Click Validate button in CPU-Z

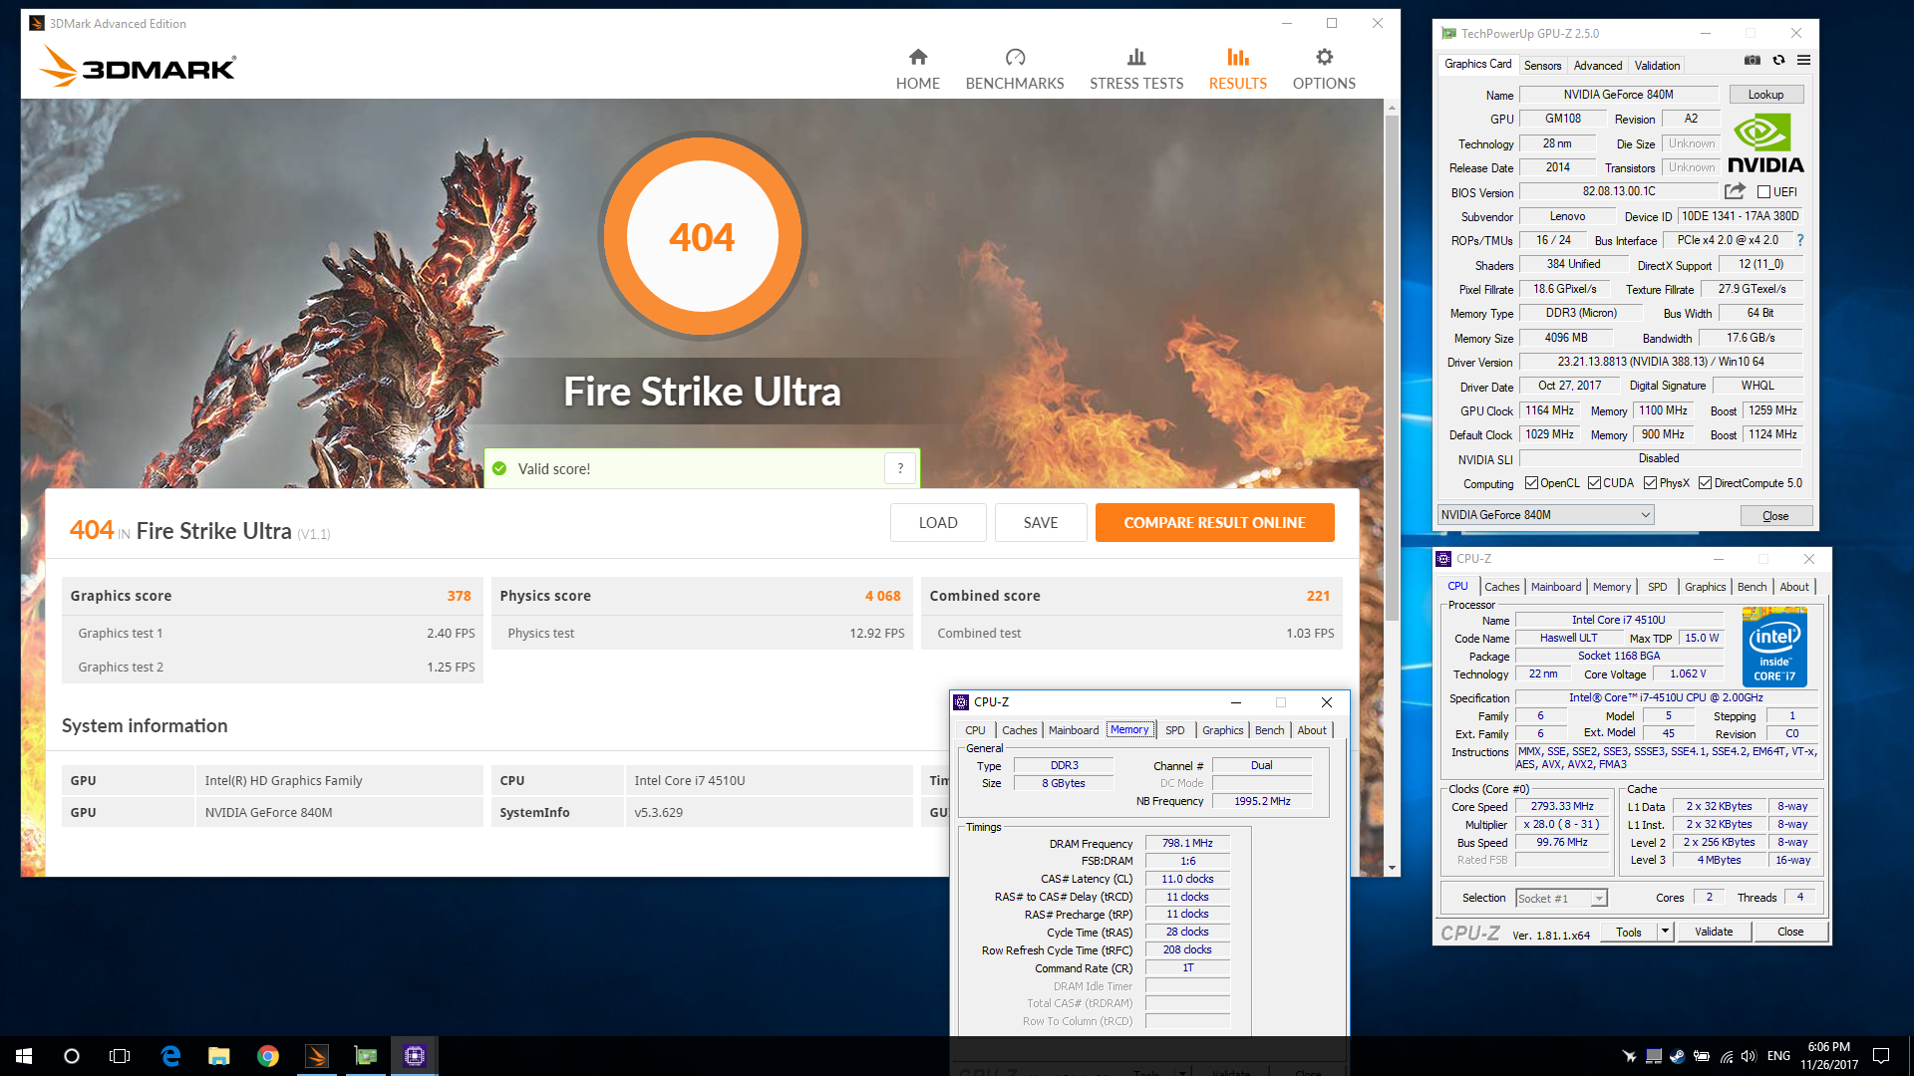(x=1713, y=932)
